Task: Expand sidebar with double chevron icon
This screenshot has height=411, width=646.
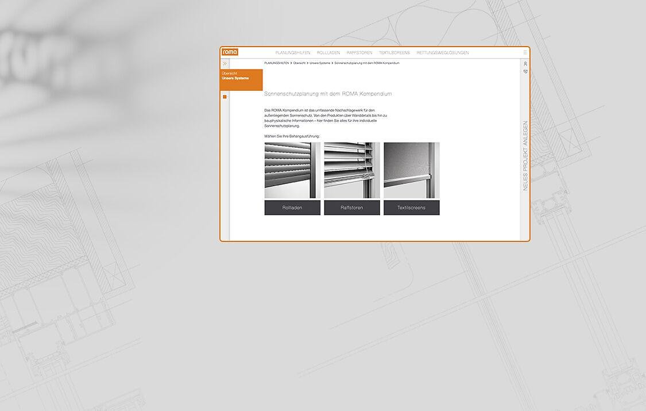Action: (x=225, y=63)
